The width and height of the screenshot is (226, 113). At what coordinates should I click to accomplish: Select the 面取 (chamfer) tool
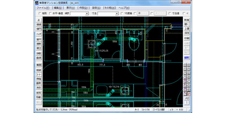click(x=39, y=83)
